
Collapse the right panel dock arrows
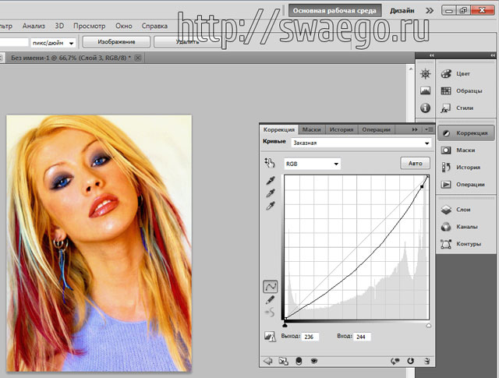point(492,55)
